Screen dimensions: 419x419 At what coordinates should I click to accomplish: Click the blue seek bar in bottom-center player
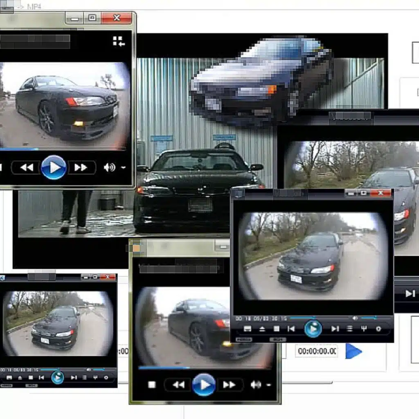[205, 368]
